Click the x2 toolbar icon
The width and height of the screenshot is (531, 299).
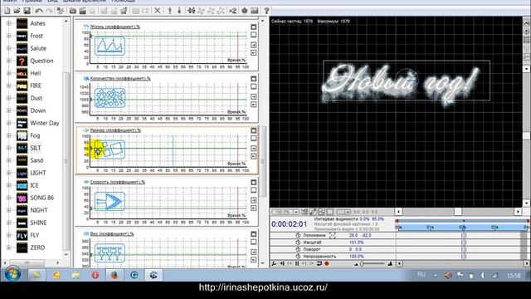(x=233, y=11)
